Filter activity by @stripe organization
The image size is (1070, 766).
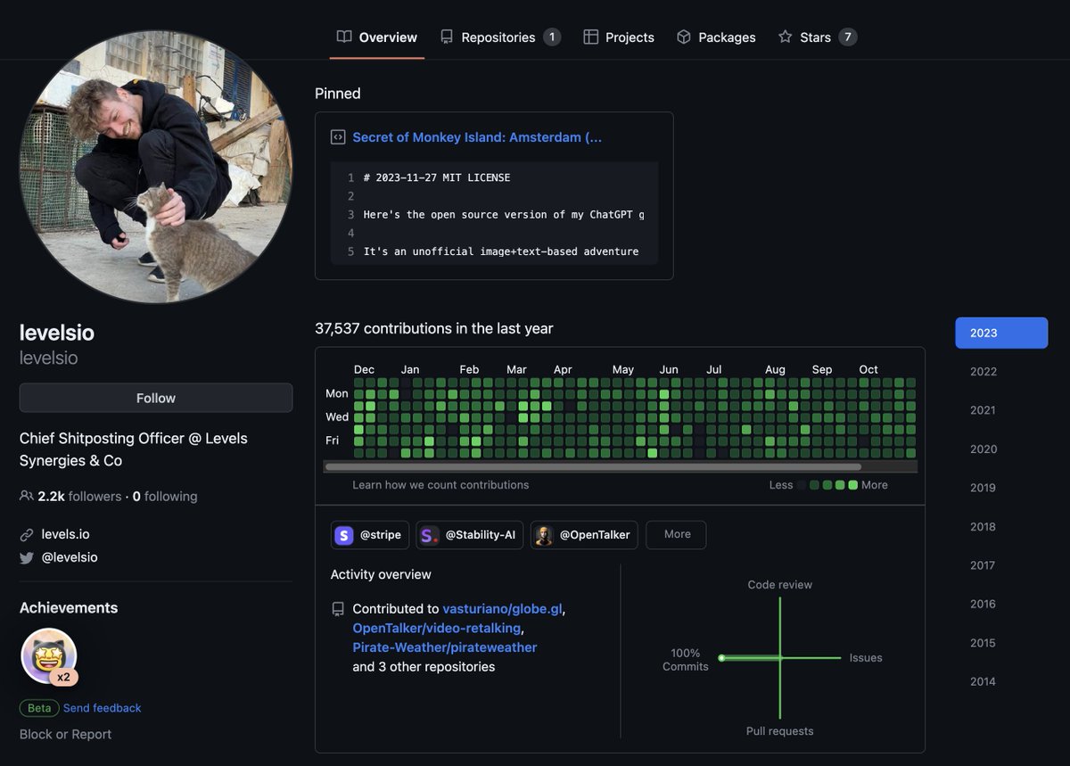pos(370,535)
